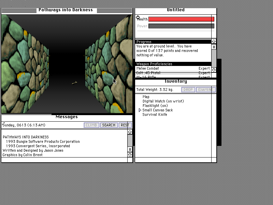273x205 pixels.
Task: Select Small Canvas Sack item
Action: [x=158, y=110]
